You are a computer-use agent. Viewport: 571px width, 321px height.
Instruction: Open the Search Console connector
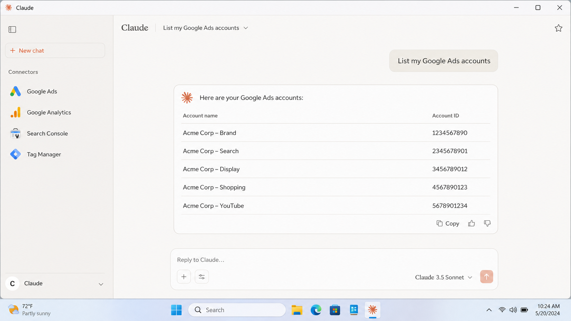[55, 133]
